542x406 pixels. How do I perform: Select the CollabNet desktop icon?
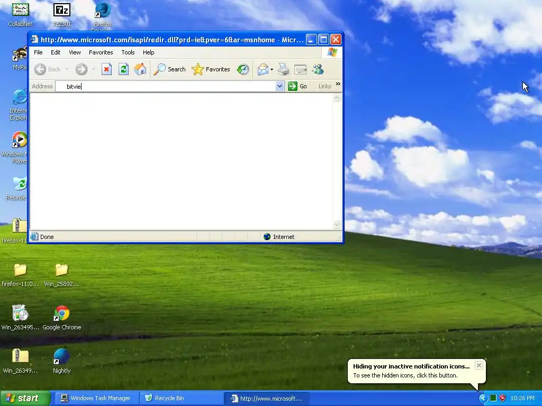click(21, 15)
